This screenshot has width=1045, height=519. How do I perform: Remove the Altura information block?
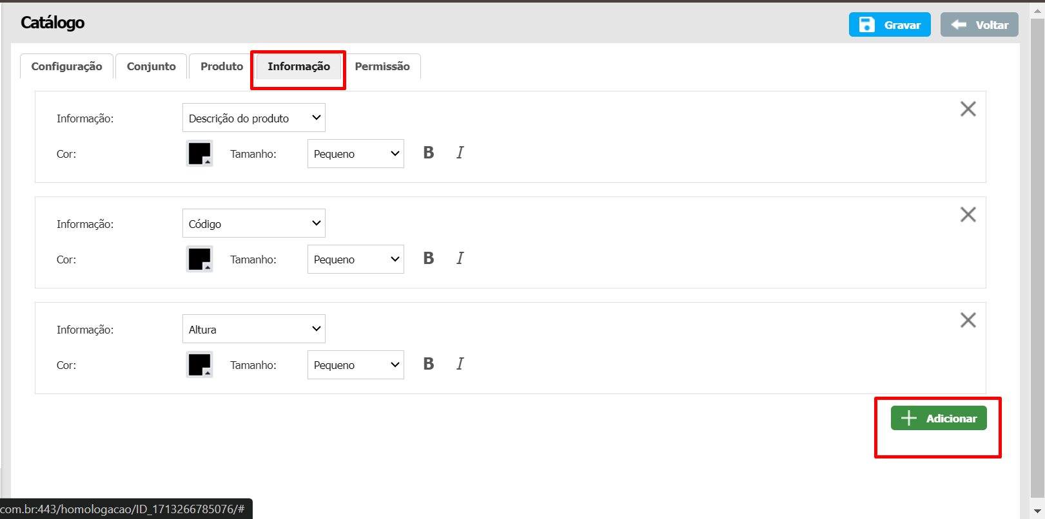968,320
